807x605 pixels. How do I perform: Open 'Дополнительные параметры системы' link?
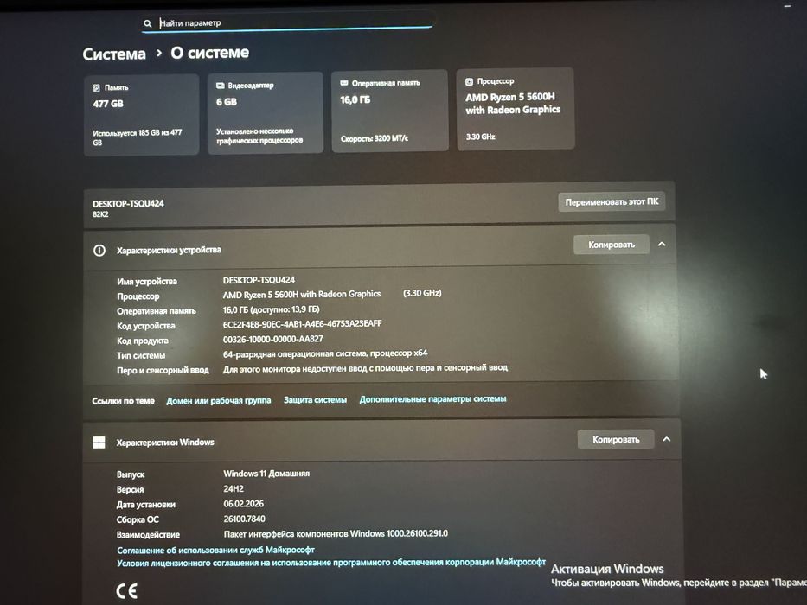click(x=432, y=398)
